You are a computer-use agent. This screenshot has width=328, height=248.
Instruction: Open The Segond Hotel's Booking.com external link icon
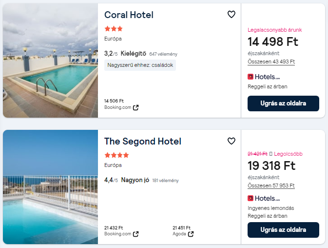(x=136, y=234)
